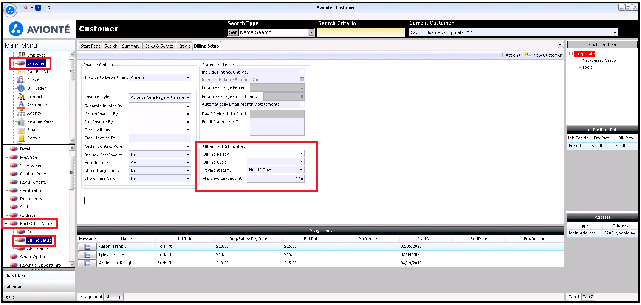
Task: Sort by the StartDate column header
Action: point(426,239)
